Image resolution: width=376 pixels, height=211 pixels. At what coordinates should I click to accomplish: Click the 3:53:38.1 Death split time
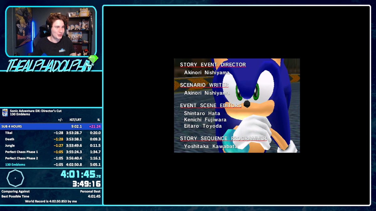click(x=74, y=139)
